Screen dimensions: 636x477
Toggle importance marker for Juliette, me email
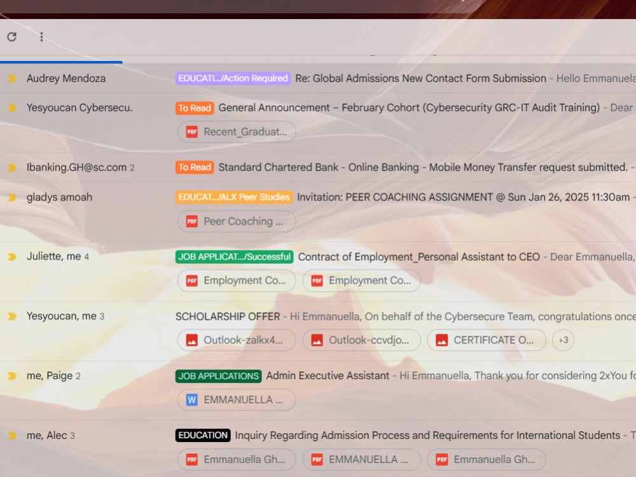click(12, 257)
